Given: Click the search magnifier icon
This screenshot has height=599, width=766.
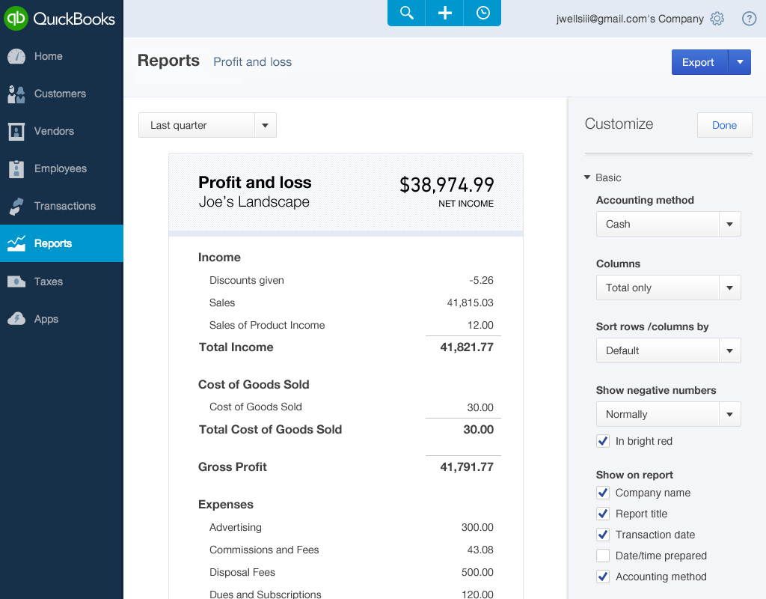Looking at the screenshot, I should tap(406, 13).
